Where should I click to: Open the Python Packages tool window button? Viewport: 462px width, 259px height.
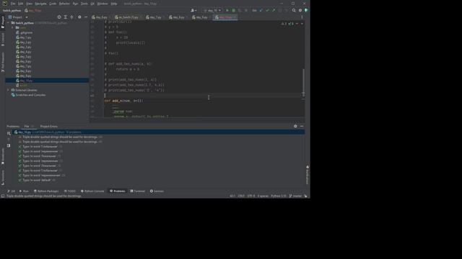tap(46, 191)
